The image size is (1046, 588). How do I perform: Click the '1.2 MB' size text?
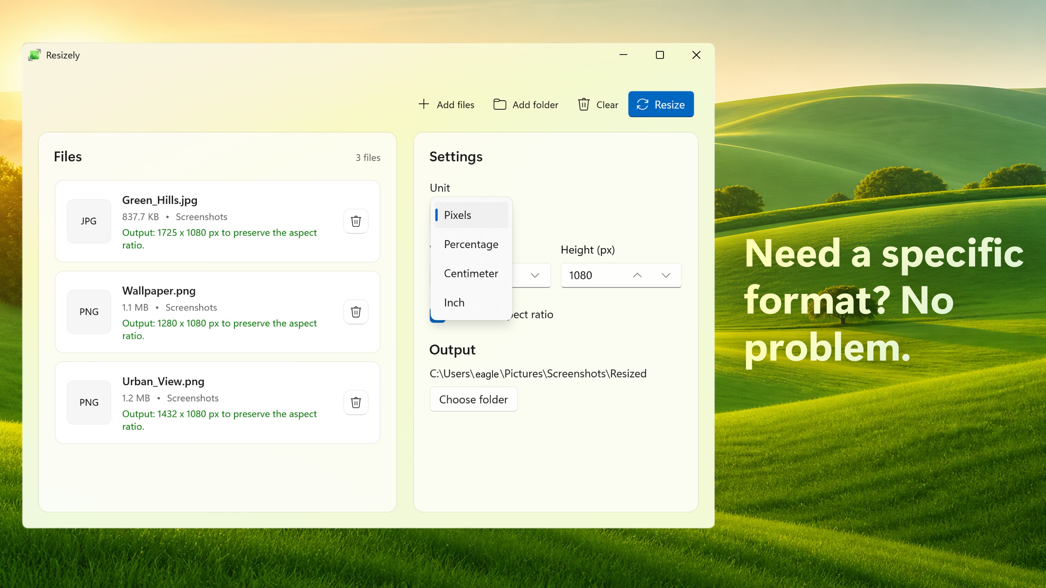tap(136, 398)
